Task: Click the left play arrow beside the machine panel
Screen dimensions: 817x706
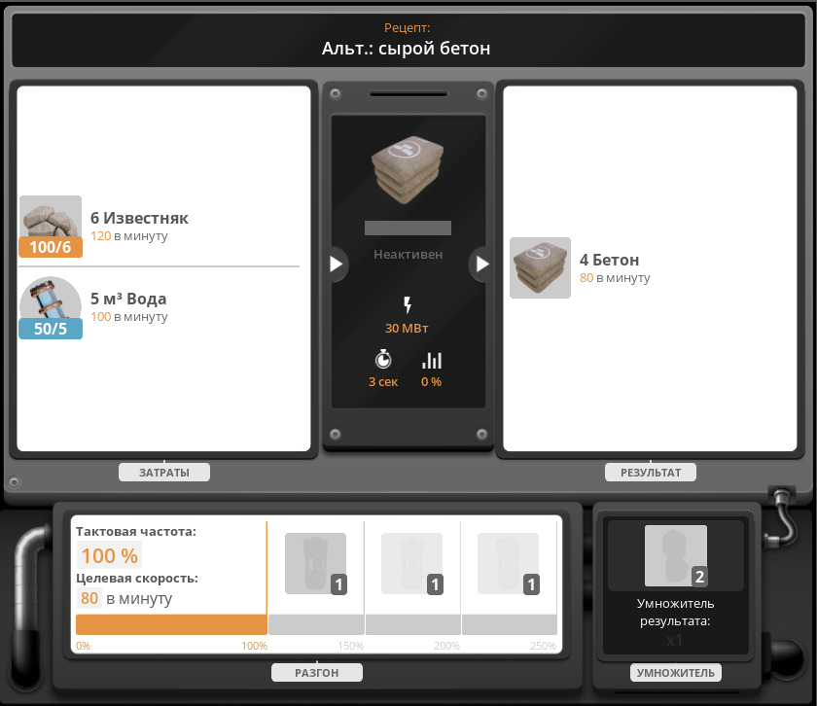Action: 337,265
